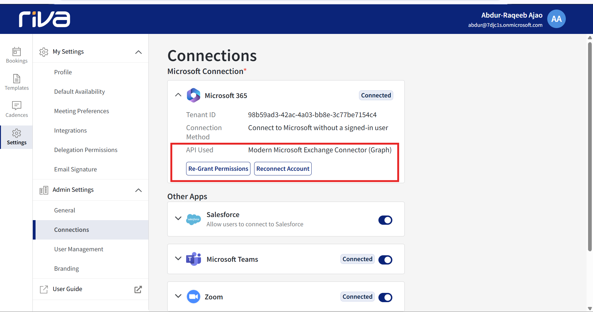This screenshot has height=312, width=593.
Task: Click the API Used label
Action: [x=200, y=150]
